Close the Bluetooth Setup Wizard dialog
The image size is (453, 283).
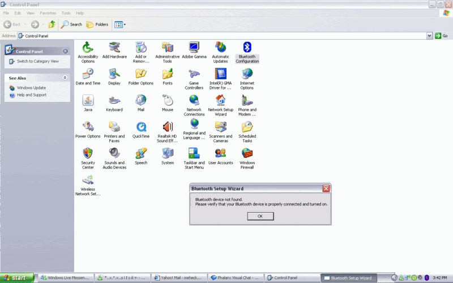click(x=326, y=188)
